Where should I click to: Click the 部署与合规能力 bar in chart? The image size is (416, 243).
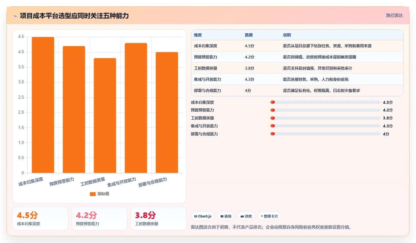coord(167,113)
